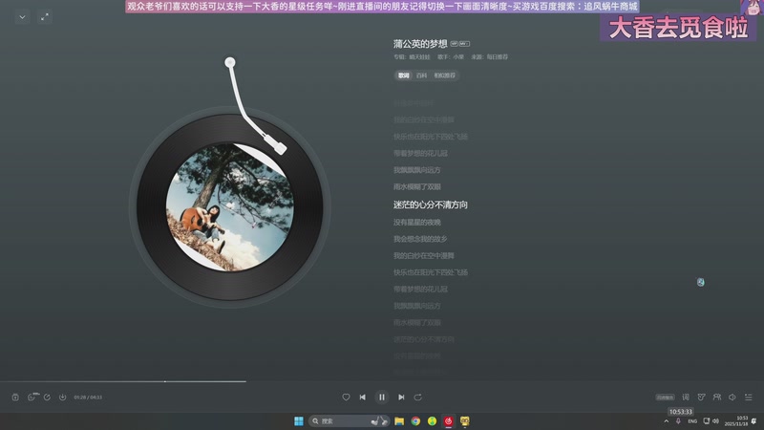Open the player volume speaker icon
764x430 pixels.
(x=732, y=397)
